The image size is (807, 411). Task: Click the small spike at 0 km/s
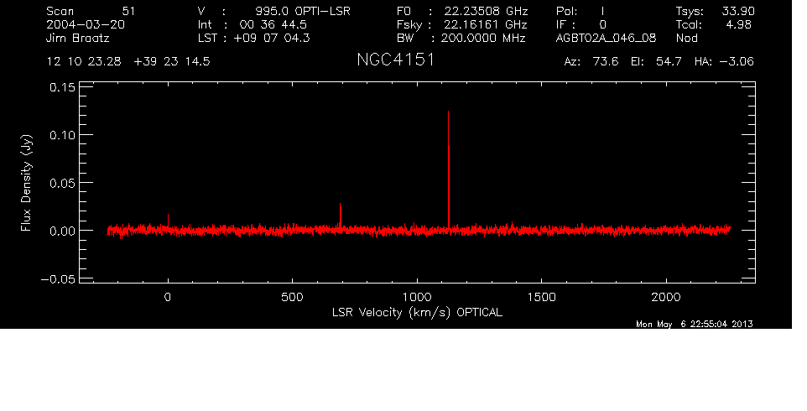[x=169, y=221]
